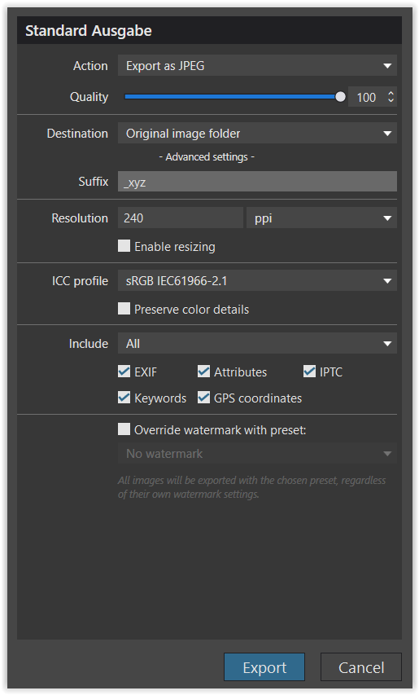Click the Quality number field showing 100
Image resolution: width=419 pixels, height=695 pixels.
pos(366,97)
